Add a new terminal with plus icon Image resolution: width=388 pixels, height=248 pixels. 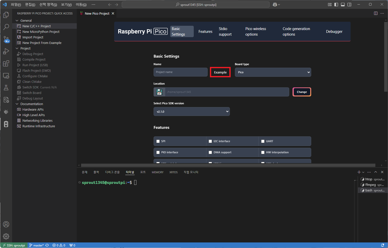tap(359, 172)
